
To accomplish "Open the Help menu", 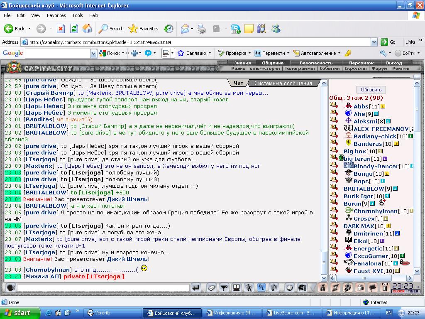I will coord(93,15).
